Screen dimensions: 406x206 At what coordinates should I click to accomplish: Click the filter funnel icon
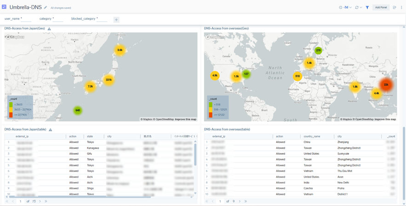tap(367, 7)
